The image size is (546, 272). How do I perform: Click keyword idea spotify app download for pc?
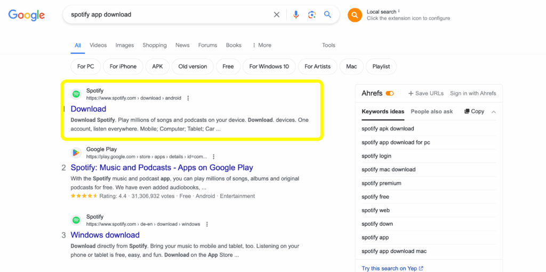point(396,142)
